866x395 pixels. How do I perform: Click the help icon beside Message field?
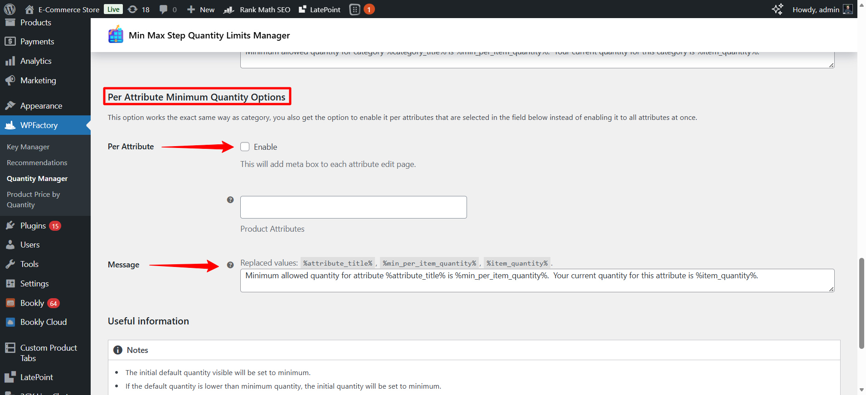(230, 265)
